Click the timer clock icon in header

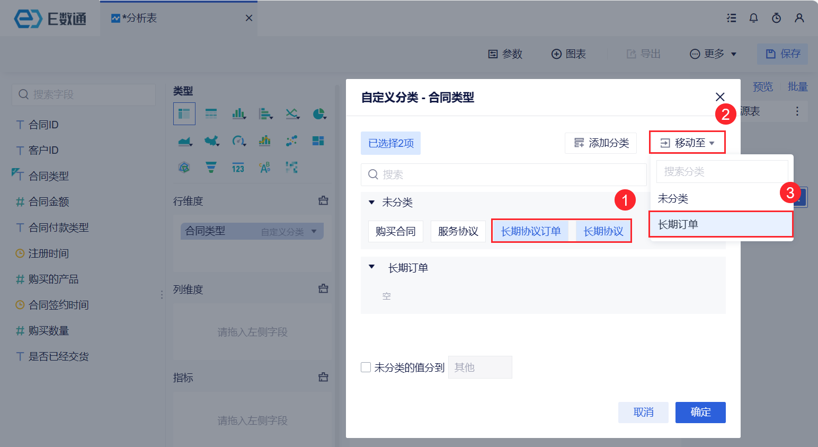[776, 18]
